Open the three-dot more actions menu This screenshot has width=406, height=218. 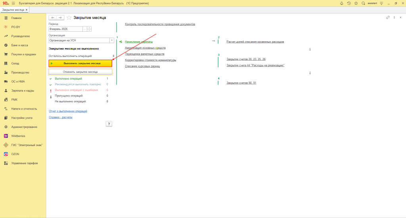tap(394, 17)
